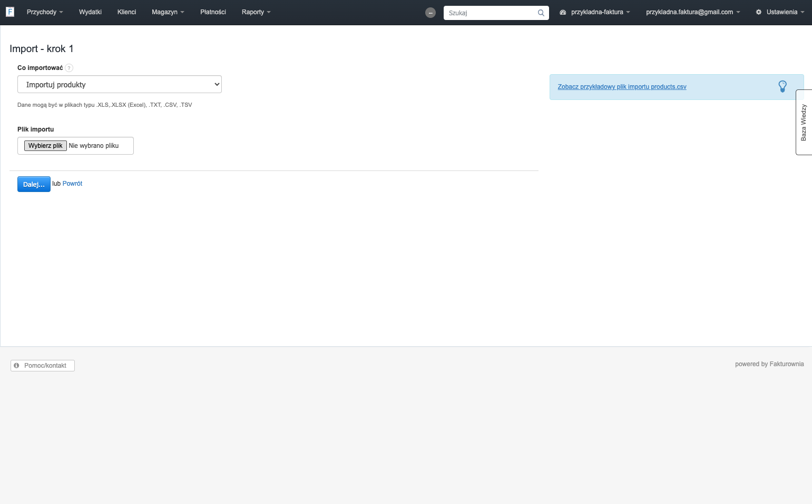Click the gear icon beside Ustawienia
Image resolution: width=812 pixels, height=504 pixels.
pyautogui.click(x=759, y=12)
